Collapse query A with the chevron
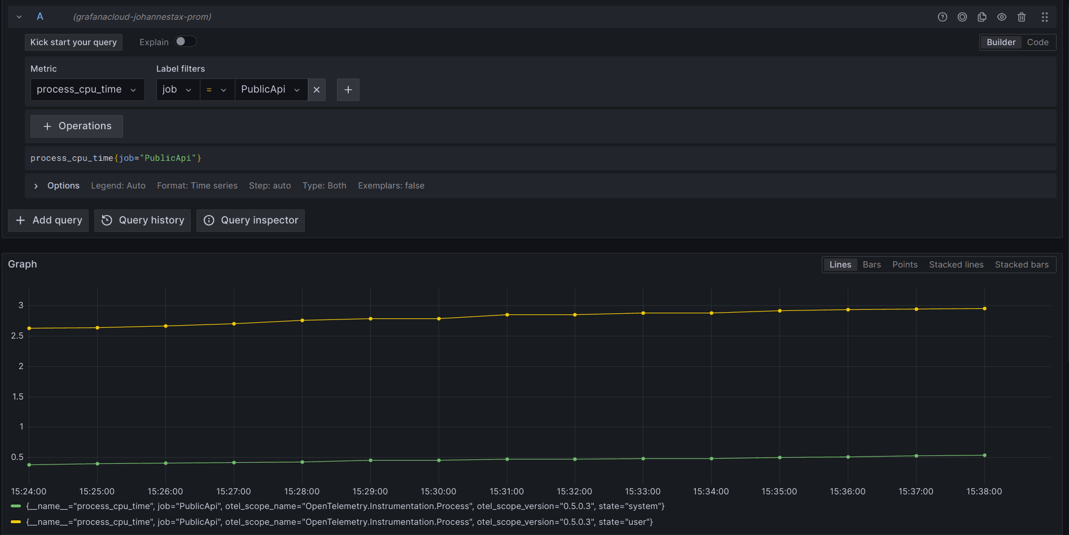This screenshot has width=1069, height=535. [x=19, y=16]
